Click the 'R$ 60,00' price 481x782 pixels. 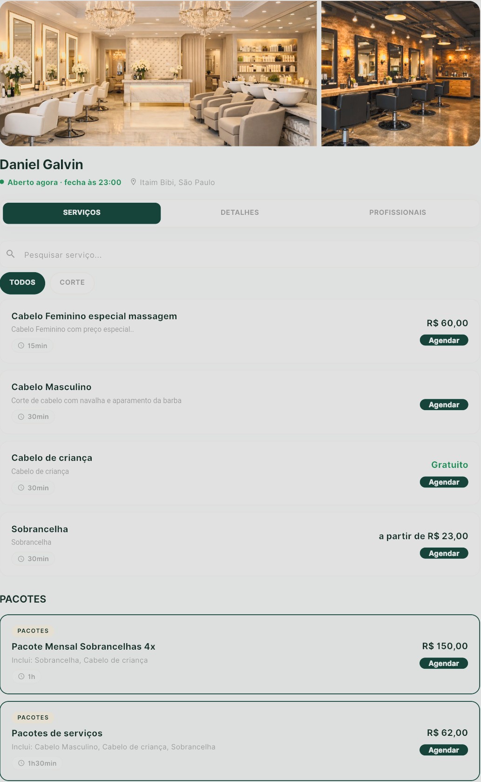(447, 323)
